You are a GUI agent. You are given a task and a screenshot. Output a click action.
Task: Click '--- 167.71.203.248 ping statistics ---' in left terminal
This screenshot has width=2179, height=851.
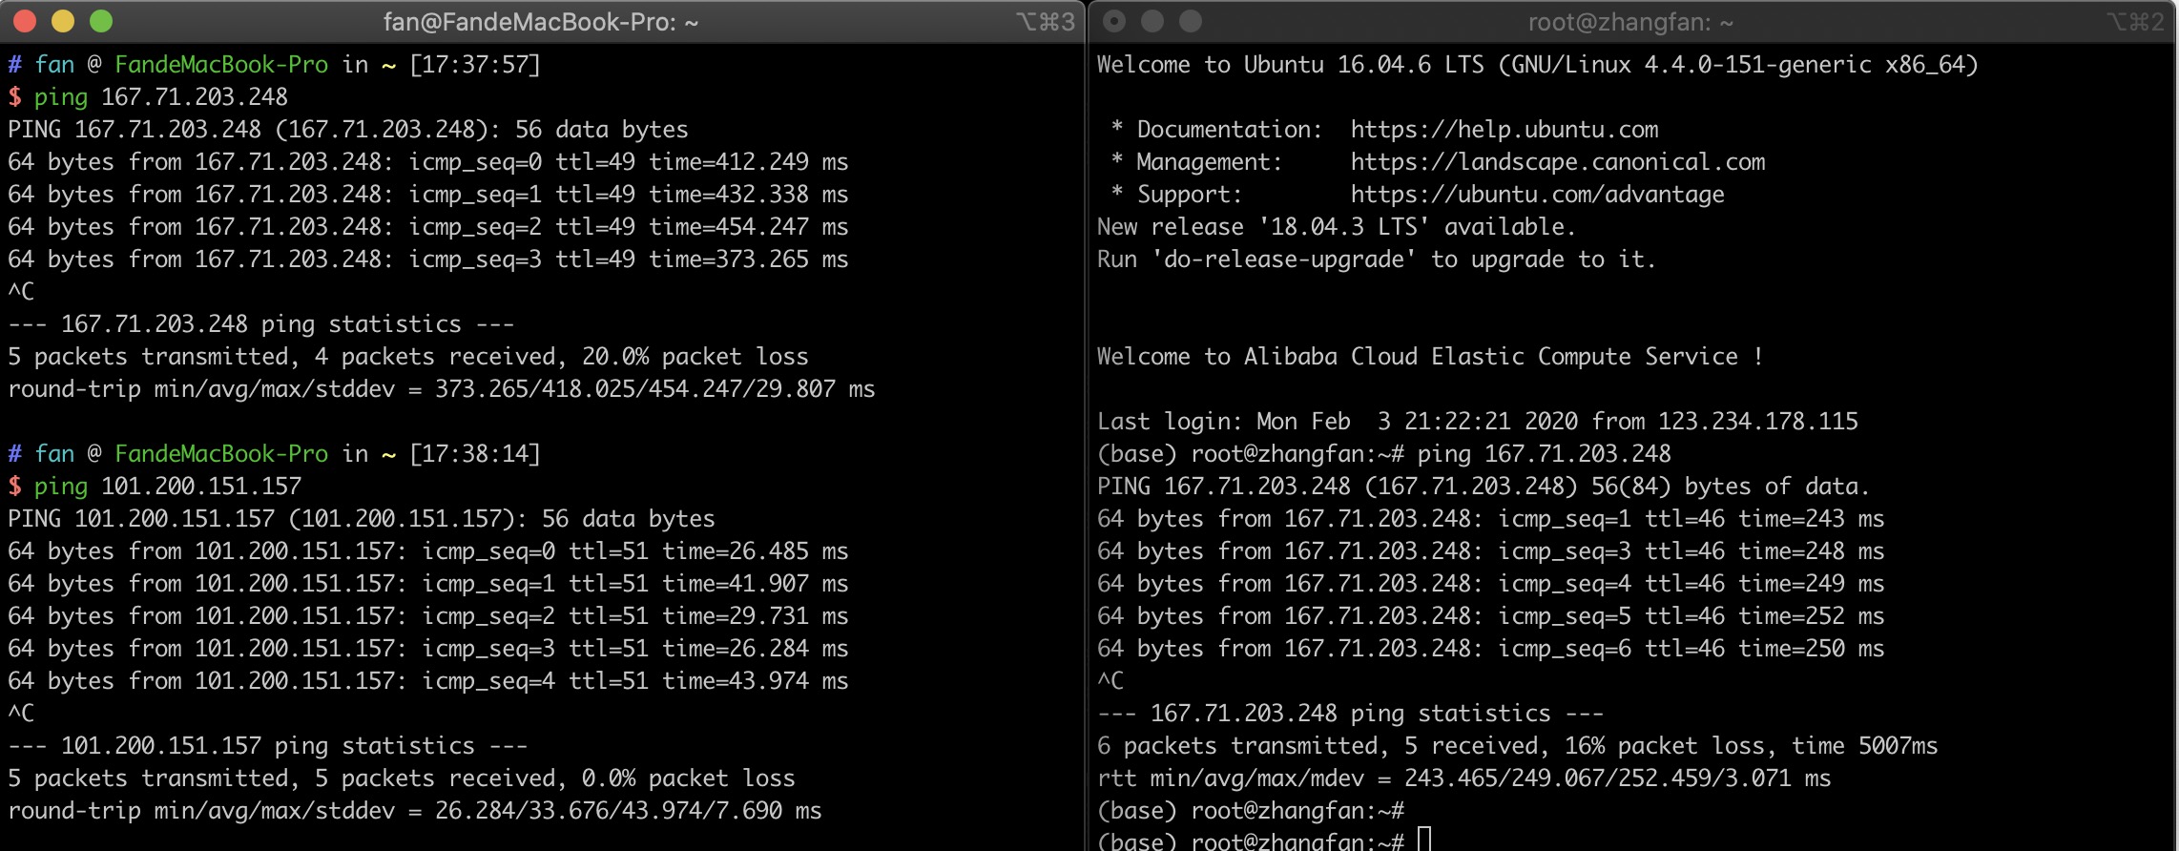tap(261, 323)
